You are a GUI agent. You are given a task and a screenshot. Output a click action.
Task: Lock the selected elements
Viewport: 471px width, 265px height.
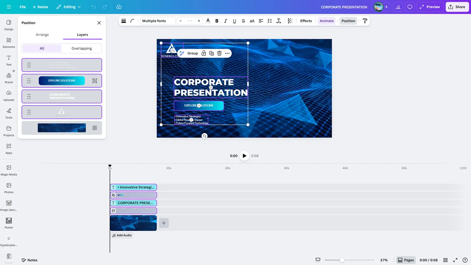(x=204, y=53)
